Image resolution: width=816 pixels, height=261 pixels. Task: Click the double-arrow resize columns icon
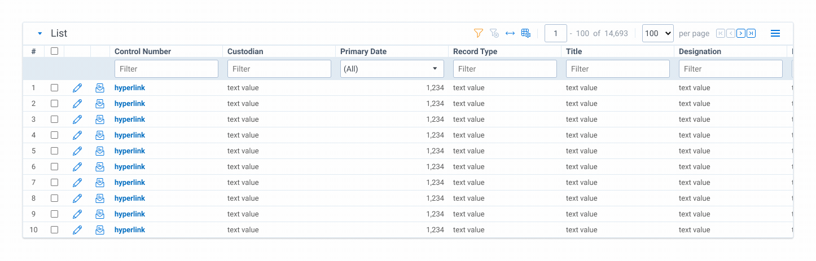tap(510, 33)
